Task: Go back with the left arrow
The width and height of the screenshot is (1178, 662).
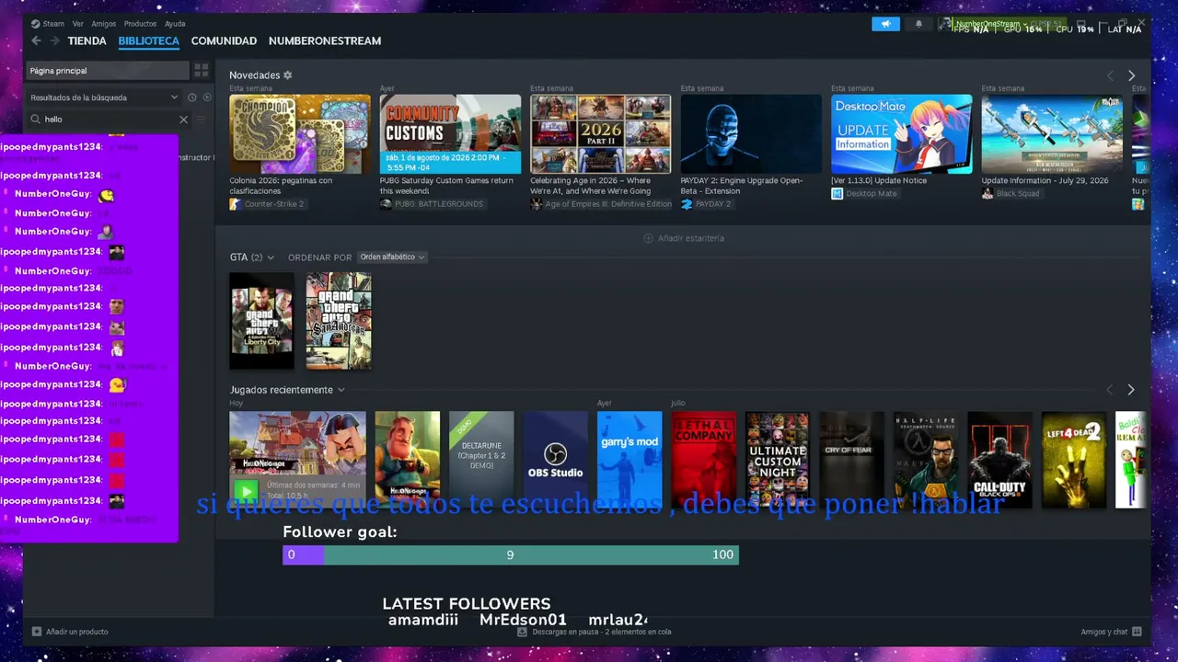Action: click(x=36, y=40)
